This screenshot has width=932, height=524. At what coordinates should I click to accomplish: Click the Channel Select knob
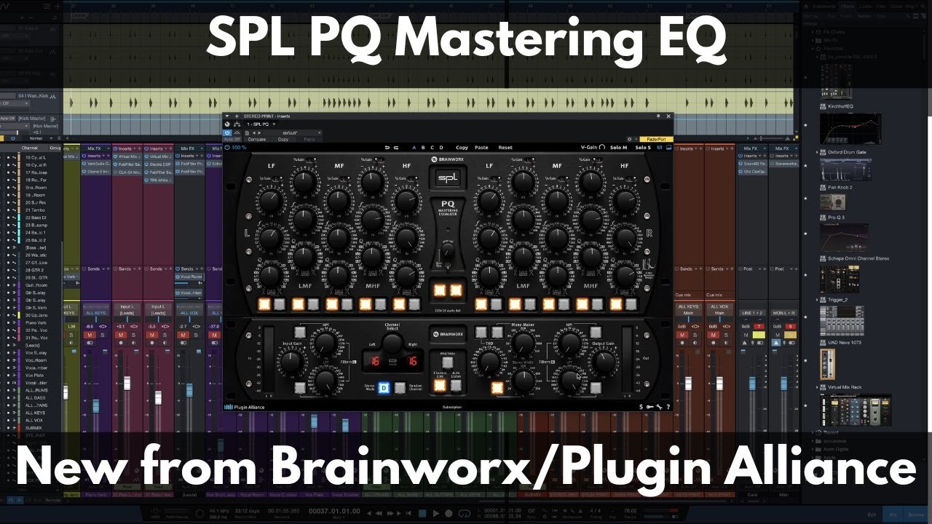coord(392,344)
